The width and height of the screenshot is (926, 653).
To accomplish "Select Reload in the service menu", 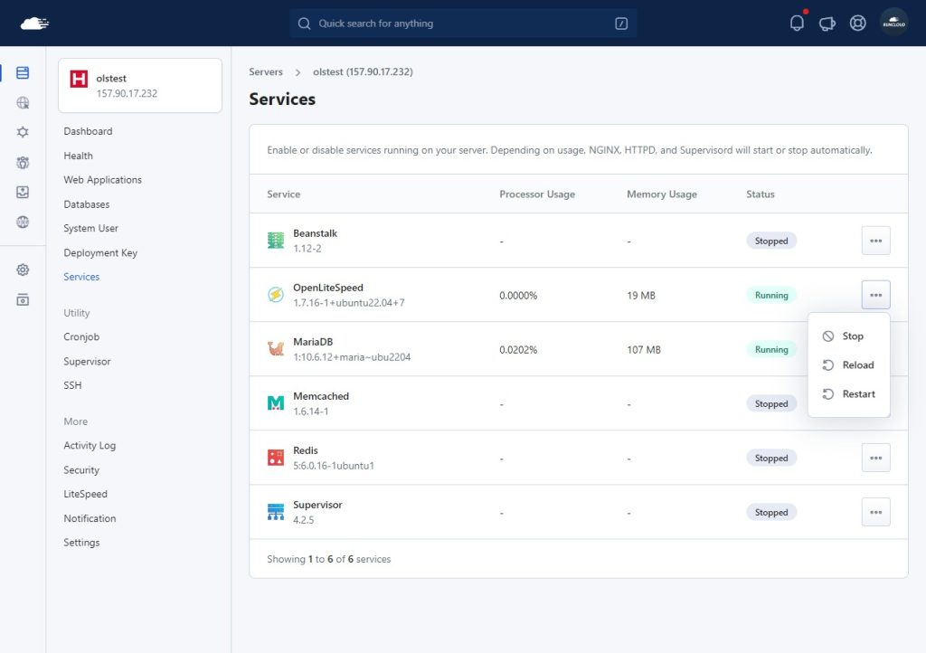I will click(x=848, y=364).
